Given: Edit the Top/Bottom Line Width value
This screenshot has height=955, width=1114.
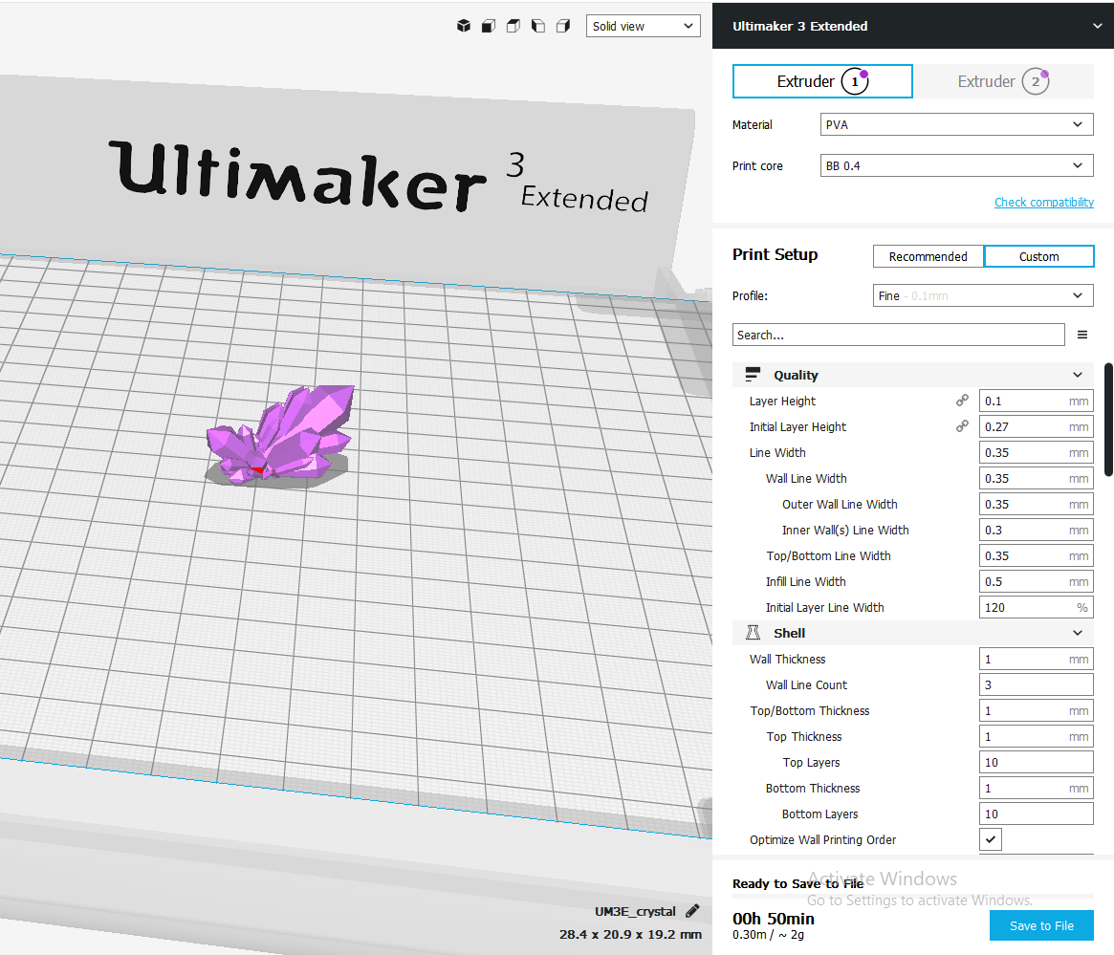Looking at the screenshot, I should tap(1036, 556).
